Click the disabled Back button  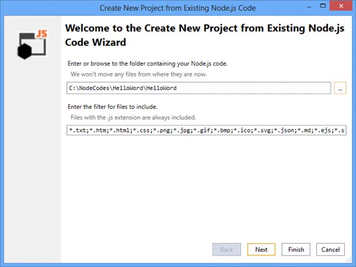click(x=226, y=249)
